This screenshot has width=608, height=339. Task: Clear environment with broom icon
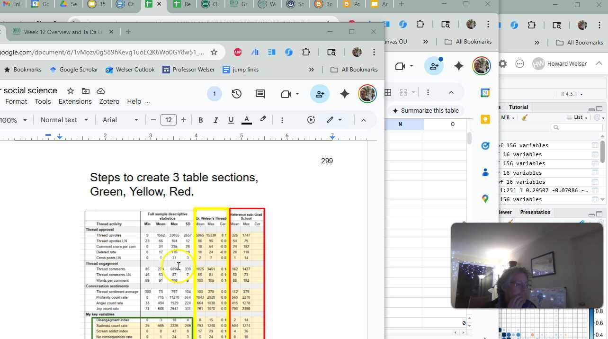525,117
